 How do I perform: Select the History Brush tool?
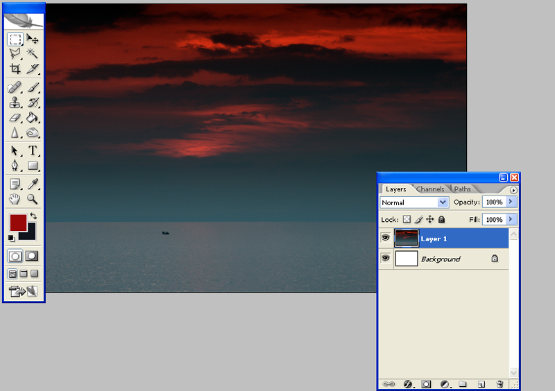click(33, 103)
